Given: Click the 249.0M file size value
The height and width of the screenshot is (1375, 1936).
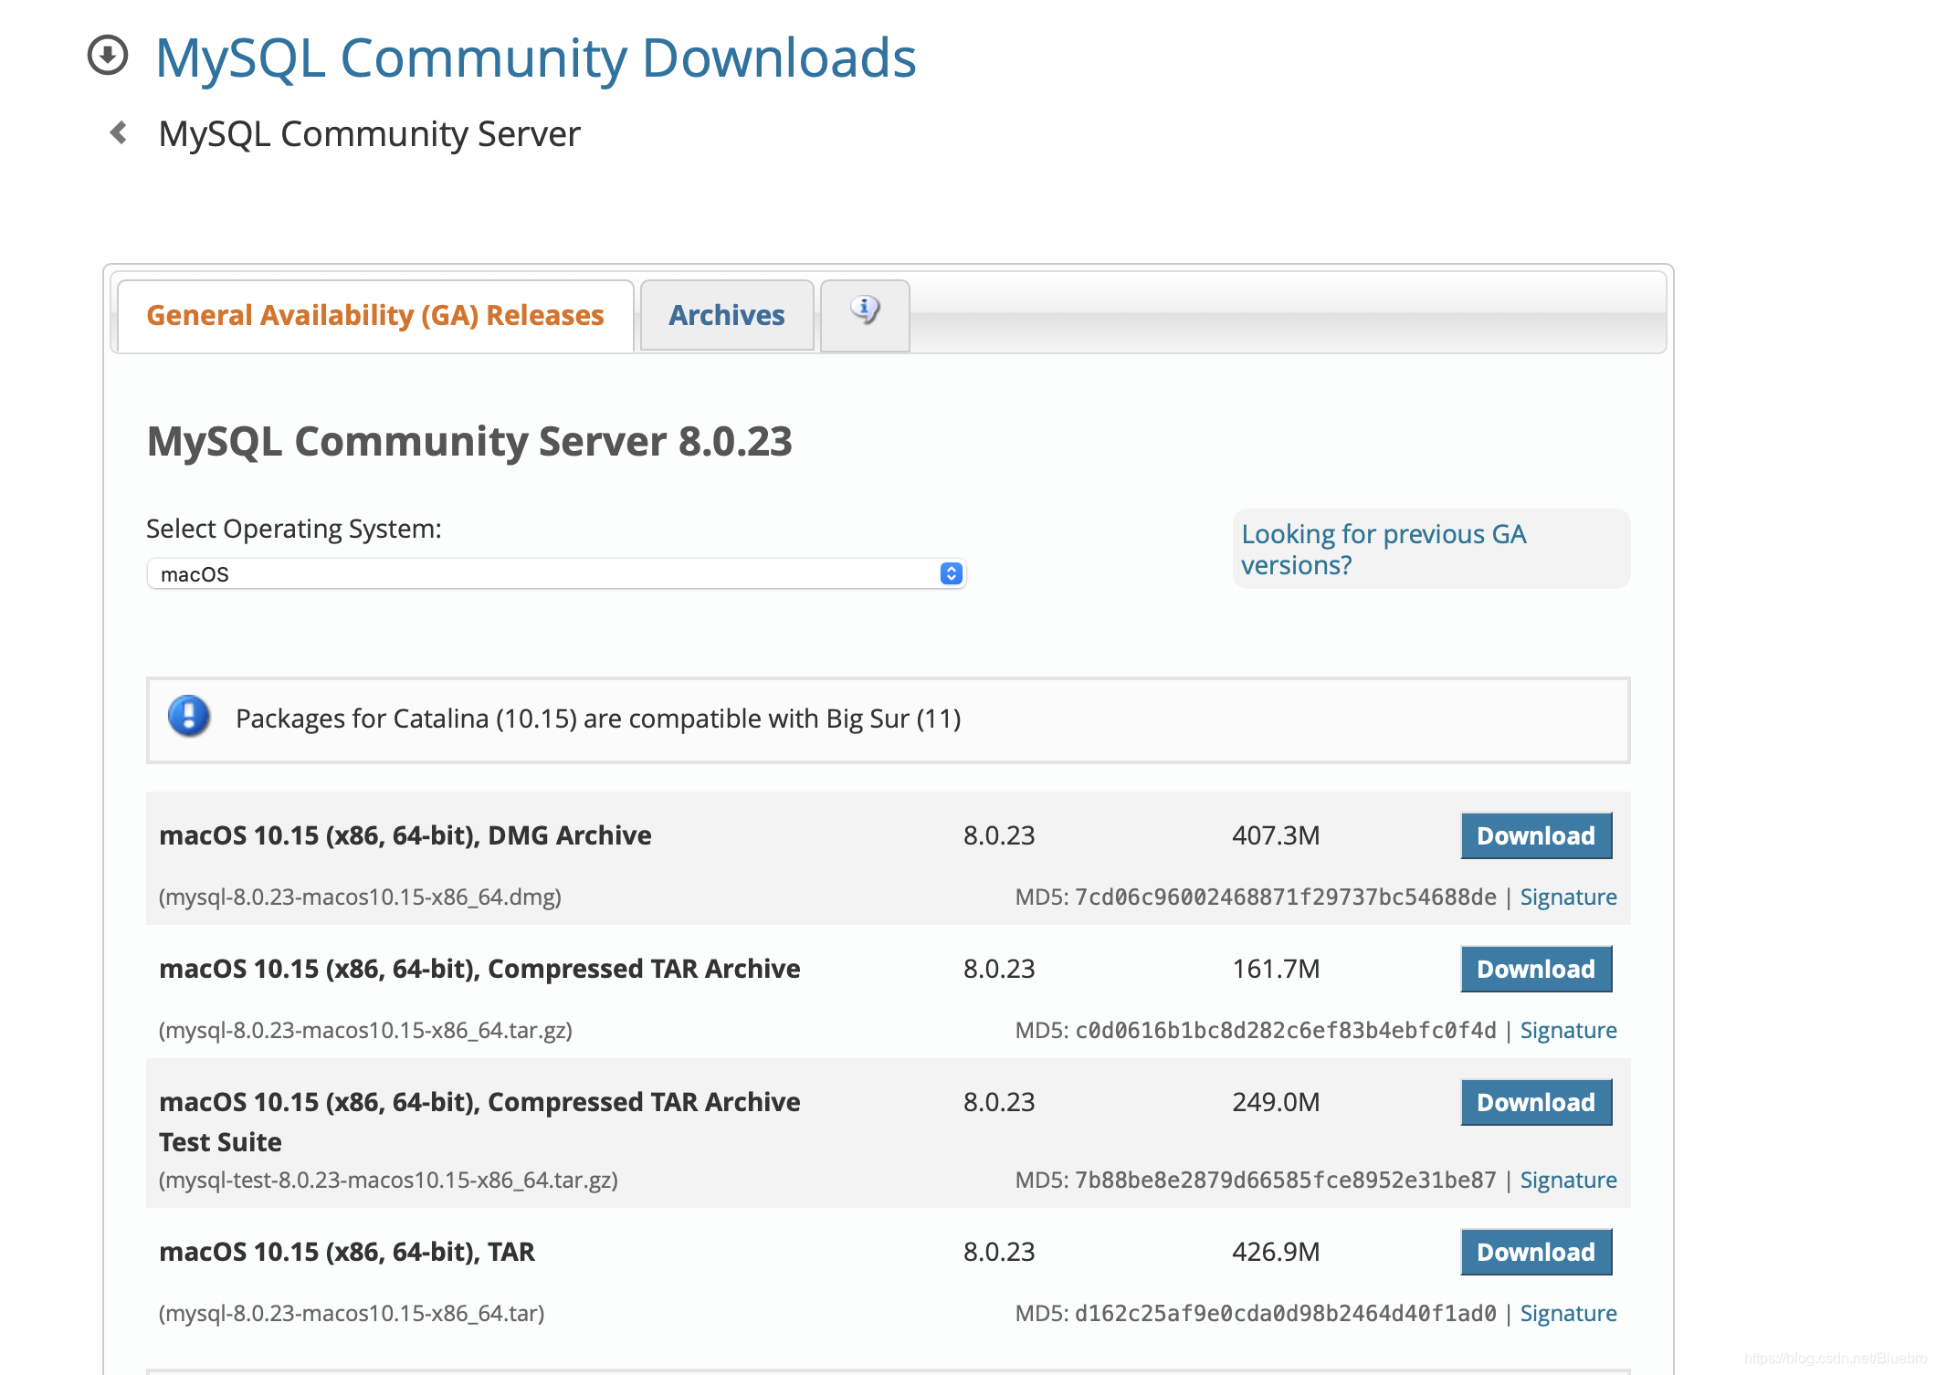Looking at the screenshot, I should pyautogui.click(x=1276, y=1102).
